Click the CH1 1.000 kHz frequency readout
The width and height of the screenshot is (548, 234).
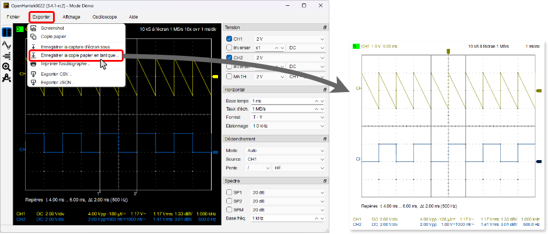coord(205,214)
